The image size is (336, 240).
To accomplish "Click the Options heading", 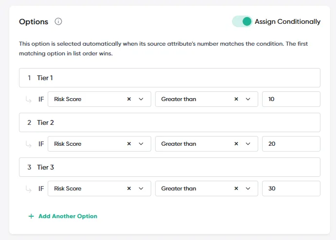I will click(x=34, y=22).
